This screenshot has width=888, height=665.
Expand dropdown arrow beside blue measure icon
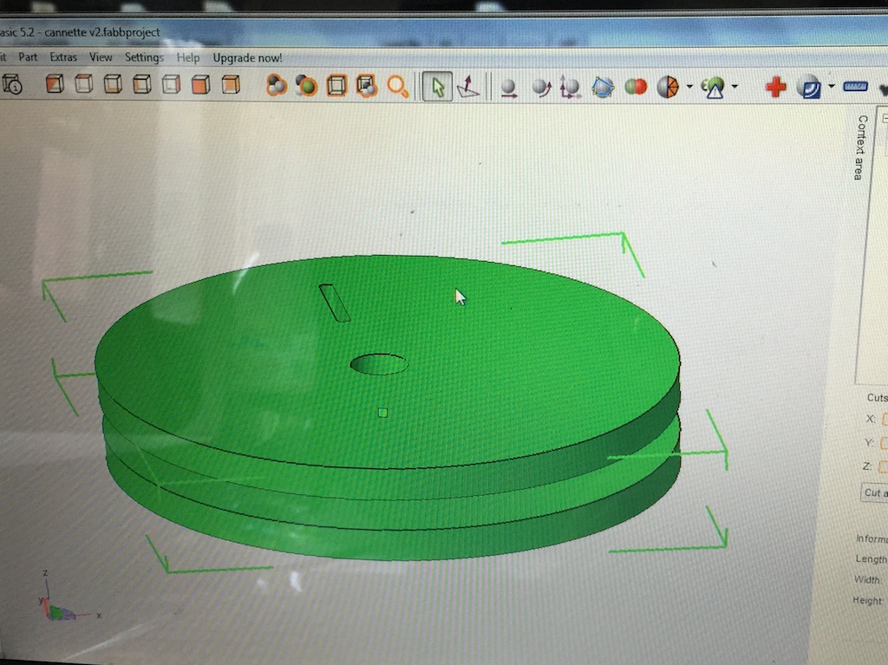tap(832, 86)
